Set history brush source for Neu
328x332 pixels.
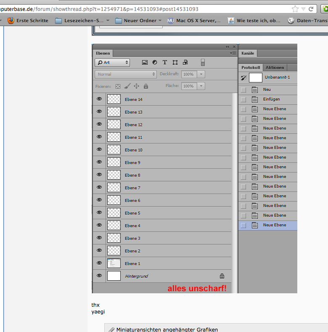pyautogui.click(x=243, y=90)
